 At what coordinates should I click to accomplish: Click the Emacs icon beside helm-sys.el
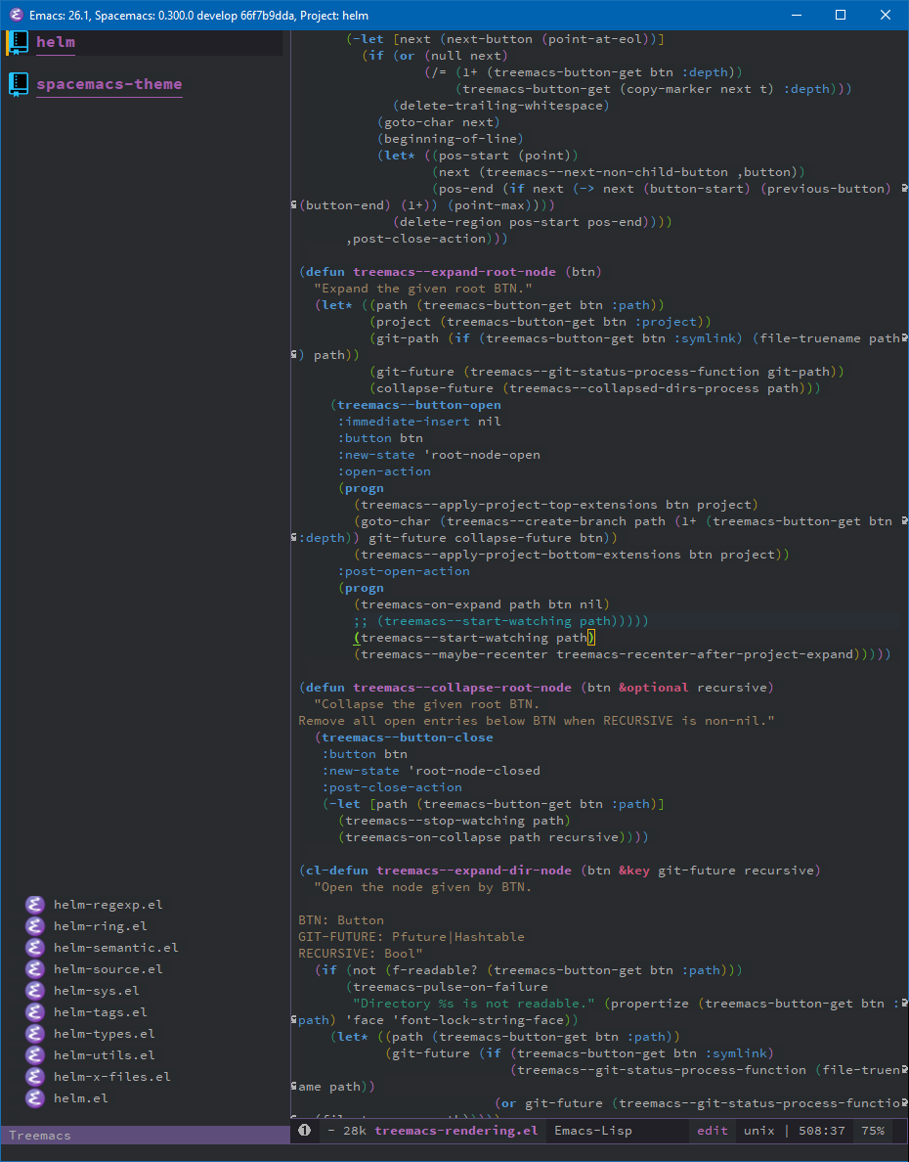point(35,991)
